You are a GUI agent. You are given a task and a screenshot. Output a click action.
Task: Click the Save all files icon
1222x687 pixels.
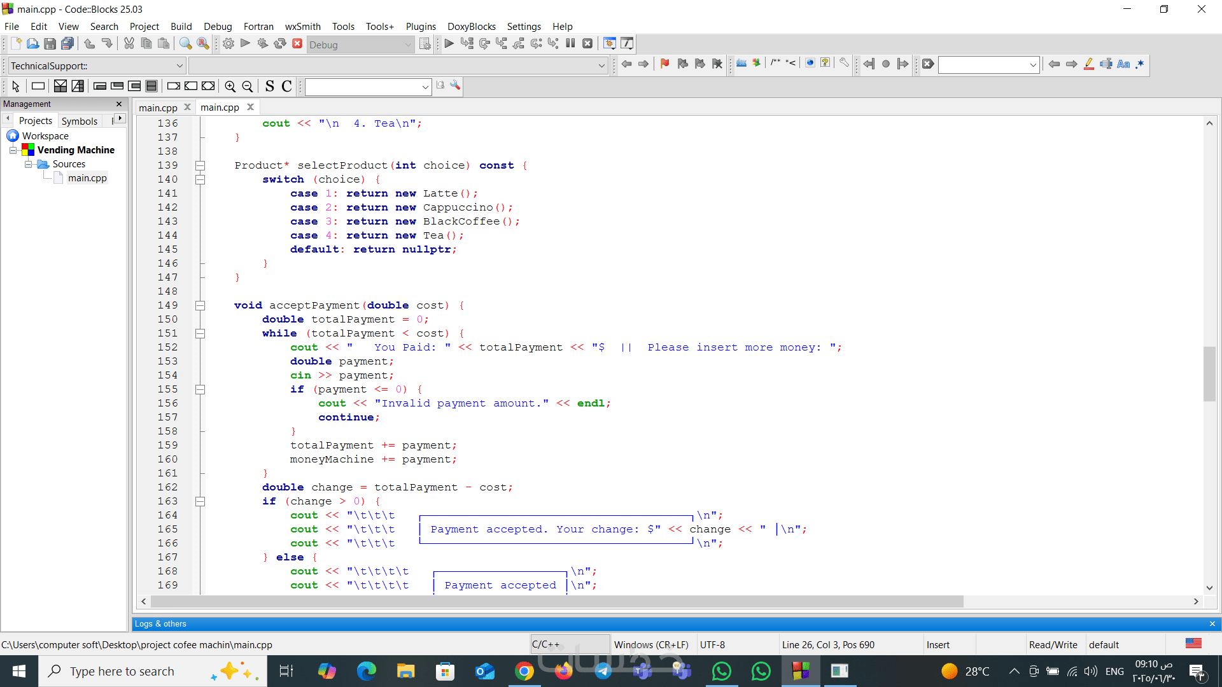coord(67,44)
